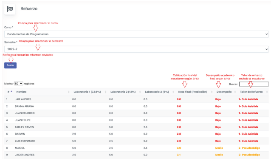Sort table by Nombre header
Viewport: 271px width, 161px height.
point(21,92)
